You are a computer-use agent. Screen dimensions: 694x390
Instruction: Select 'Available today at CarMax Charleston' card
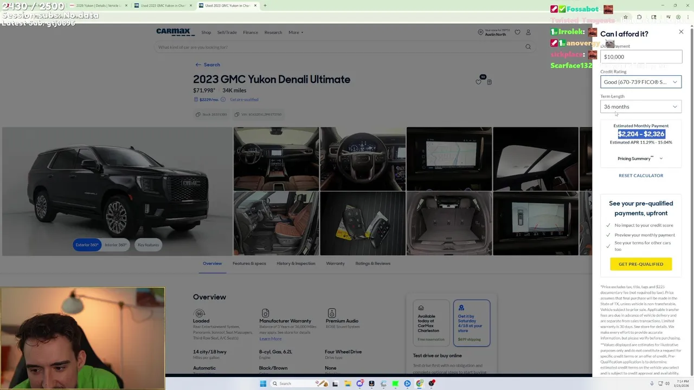431,323
